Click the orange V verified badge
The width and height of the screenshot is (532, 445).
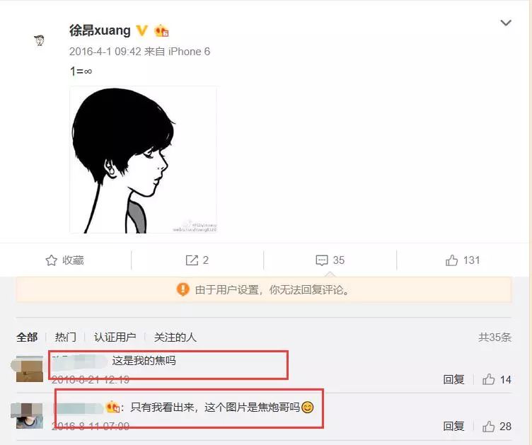coord(141,30)
